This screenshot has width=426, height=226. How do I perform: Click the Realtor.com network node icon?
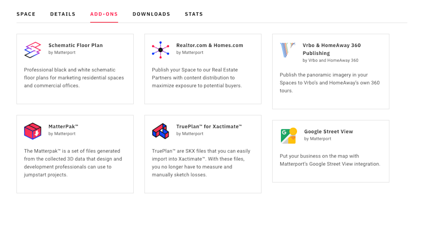click(160, 50)
